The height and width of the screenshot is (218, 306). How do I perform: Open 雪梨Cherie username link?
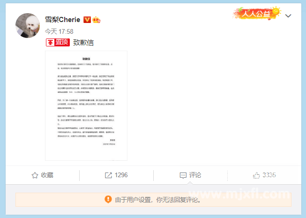click(62, 20)
